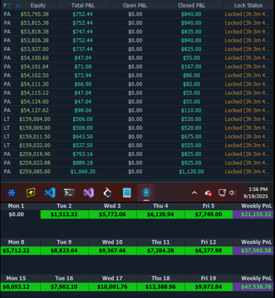This screenshot has height=298, width=275.
Task: Open the purple asterisk app in taskbar
Action: (x=11, y=193)
